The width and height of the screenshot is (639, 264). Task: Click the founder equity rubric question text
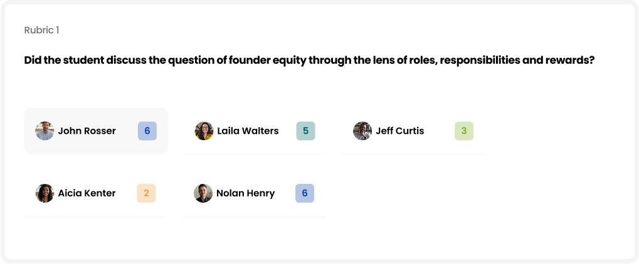(309, 60)
